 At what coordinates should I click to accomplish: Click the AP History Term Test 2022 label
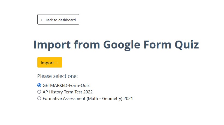coord(68,92)
